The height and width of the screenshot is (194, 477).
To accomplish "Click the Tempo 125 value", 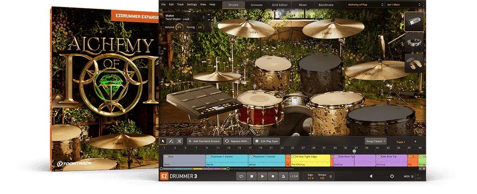I will tap(322, 178).
